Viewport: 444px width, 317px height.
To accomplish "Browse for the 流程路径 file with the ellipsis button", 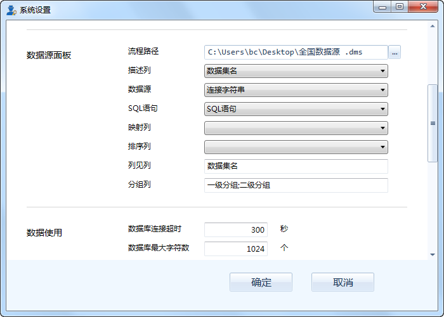I will (x=395, y=53).
